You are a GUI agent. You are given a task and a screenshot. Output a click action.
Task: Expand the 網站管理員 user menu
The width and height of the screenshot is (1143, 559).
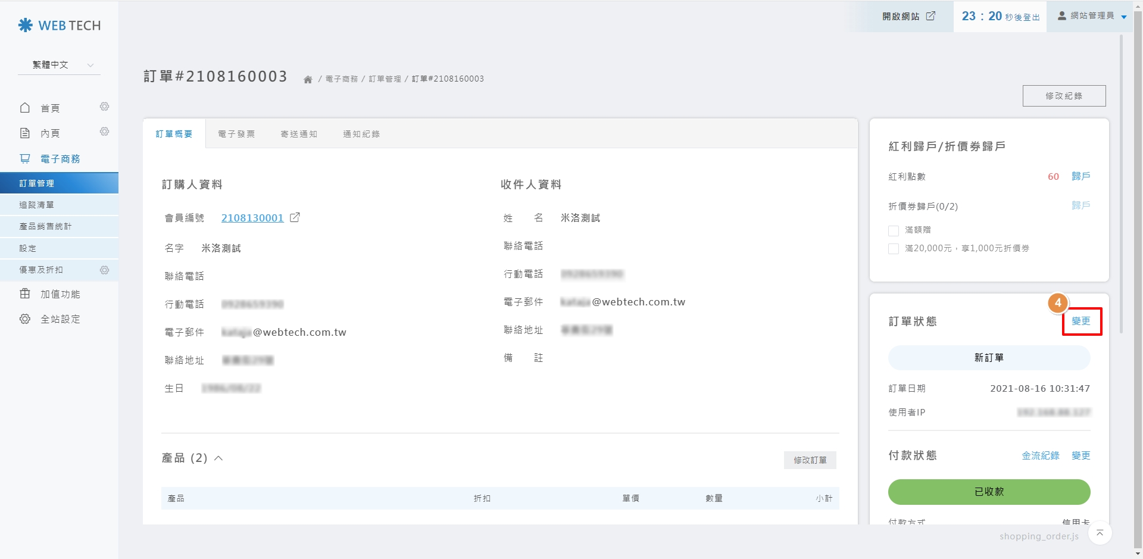coord(1092,16)
